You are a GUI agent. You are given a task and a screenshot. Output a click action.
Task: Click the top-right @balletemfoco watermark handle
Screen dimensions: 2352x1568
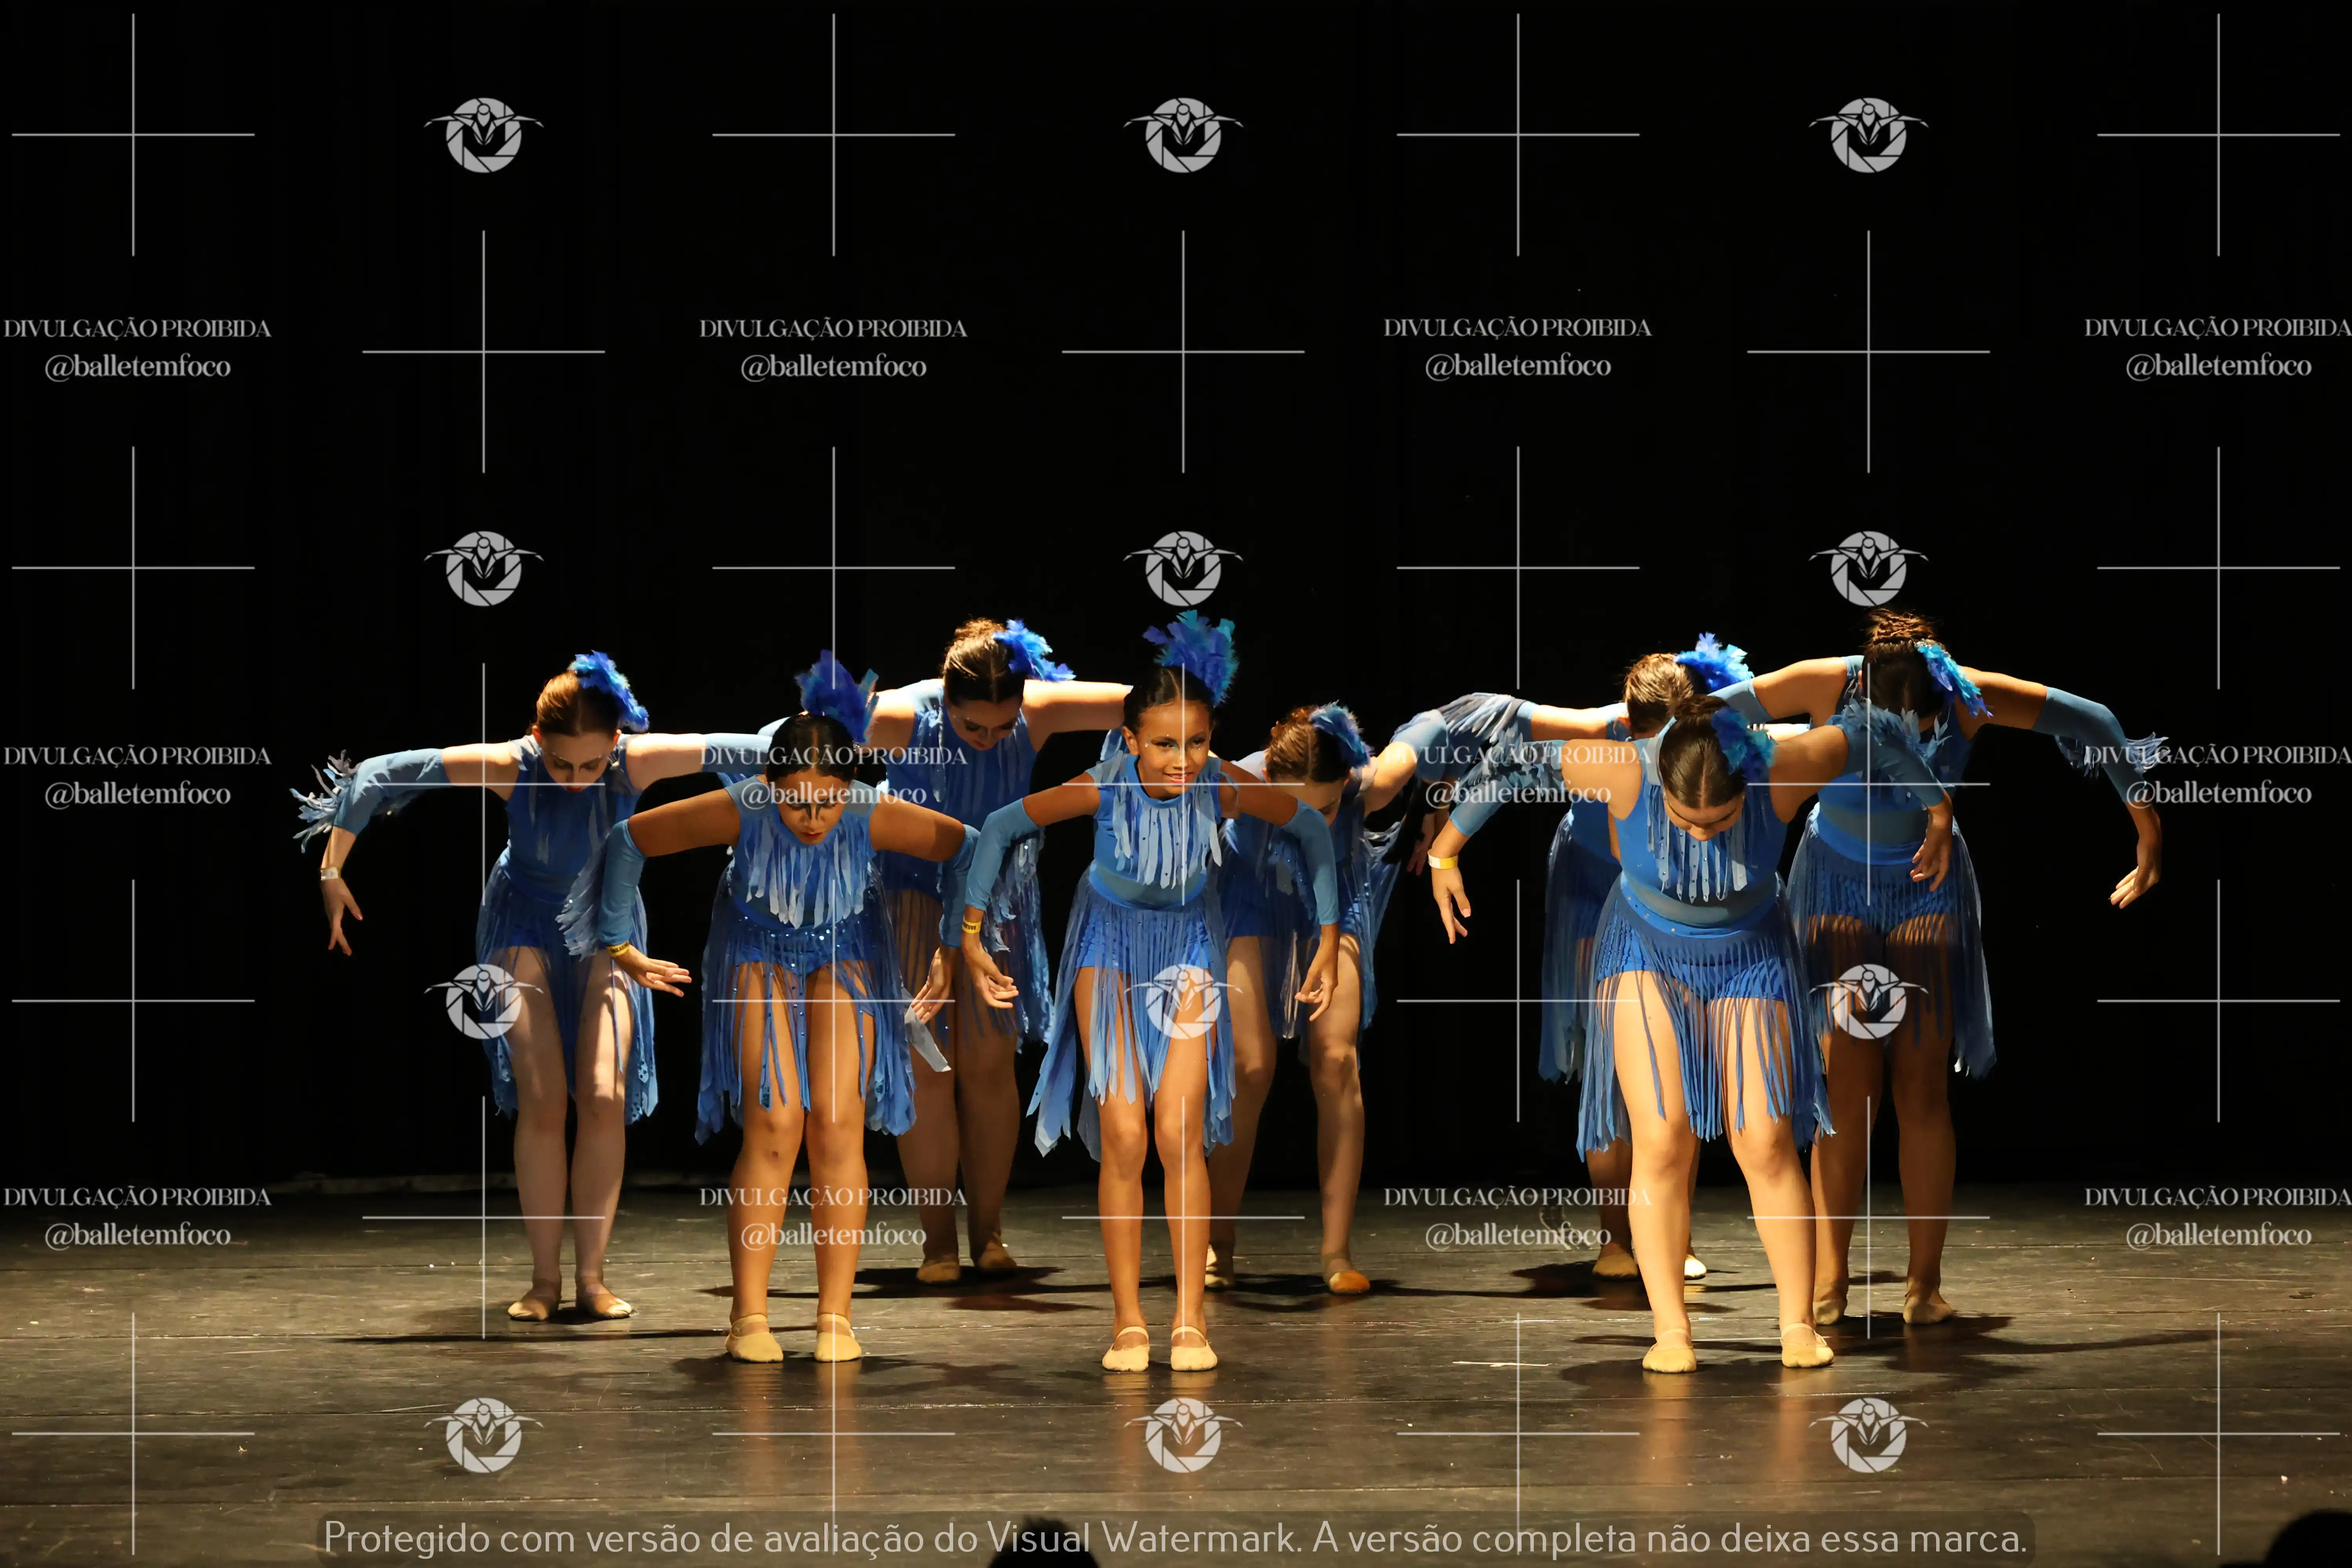(2218, 366)
